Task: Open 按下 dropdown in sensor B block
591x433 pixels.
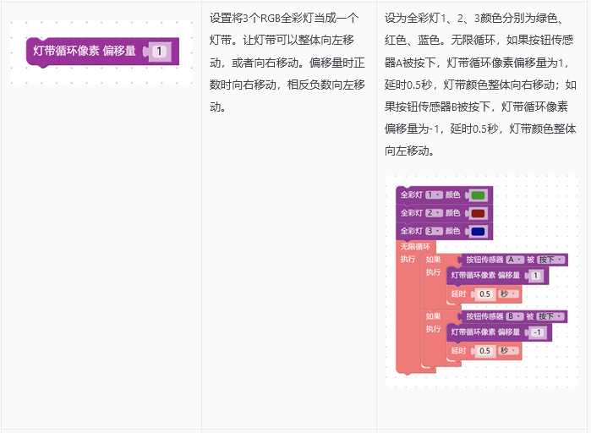Action: pos(551,316)
